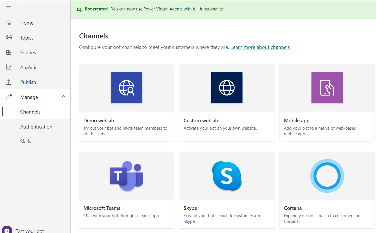Click the Custom website globe icon
Viewport: 376px width, 233px height.
pos(227,88)
